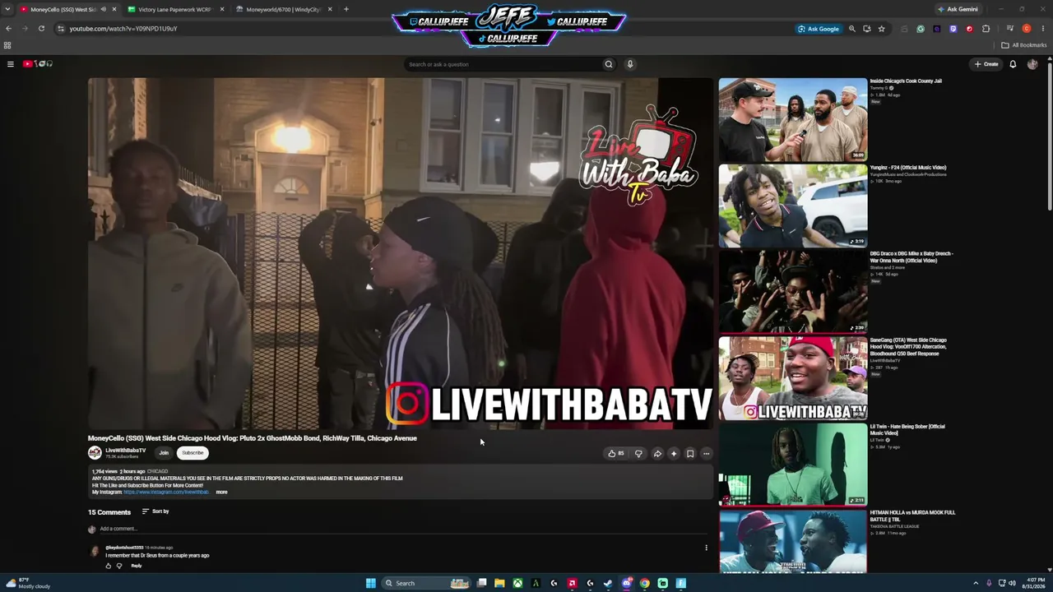Image resolution: width=1053 pixels, height=592 pixels.
Task: Open the Chrome apps grid shortcut
Action: tap(7, 45)
